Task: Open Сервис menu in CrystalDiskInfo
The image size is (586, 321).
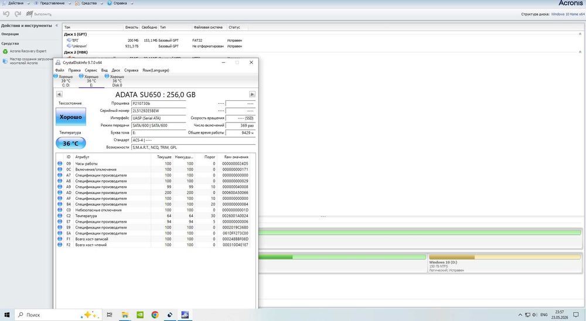Action: pos(91,70)
